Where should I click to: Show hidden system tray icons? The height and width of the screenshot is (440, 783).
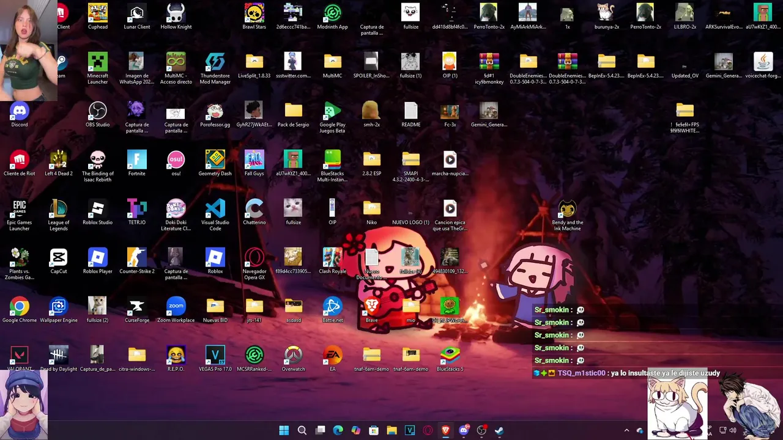[626, 430]
